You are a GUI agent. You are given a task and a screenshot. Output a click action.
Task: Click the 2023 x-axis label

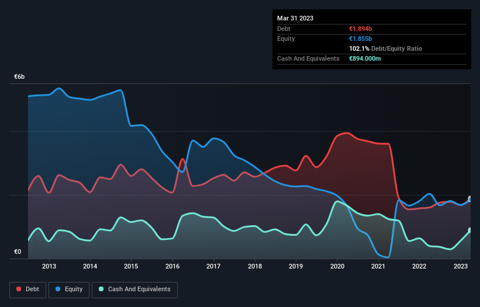click(x=460, y=266)
